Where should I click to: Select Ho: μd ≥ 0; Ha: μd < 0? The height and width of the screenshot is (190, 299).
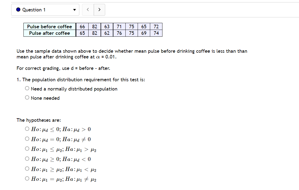27,158
